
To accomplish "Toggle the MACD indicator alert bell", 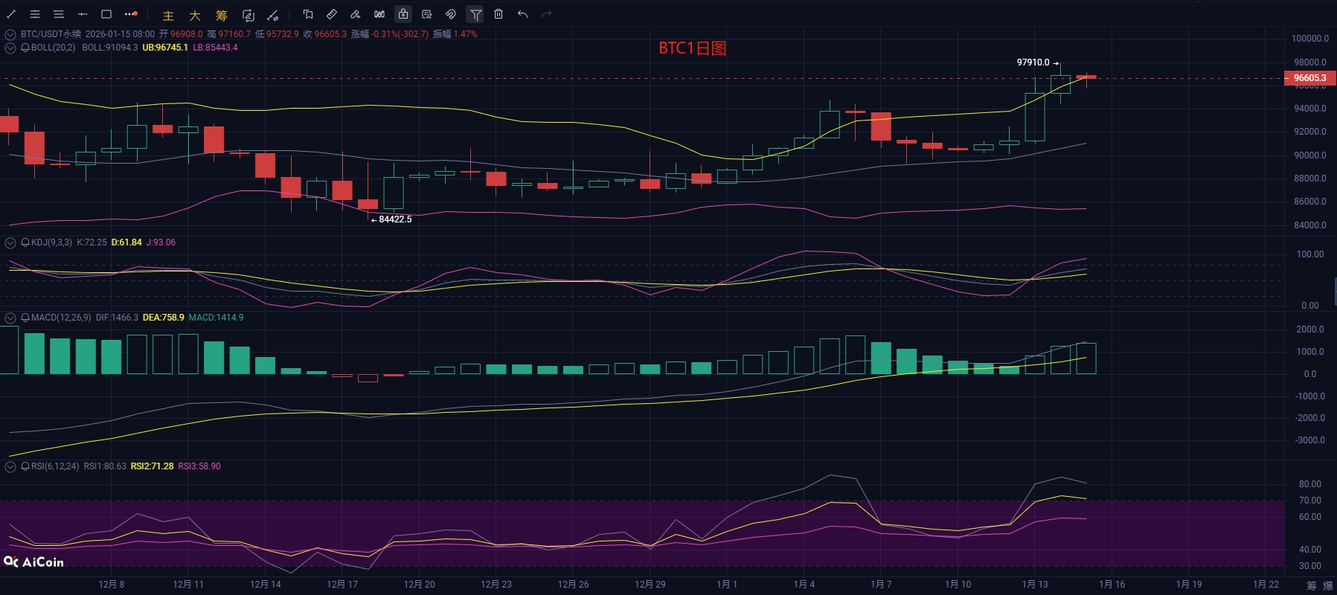I will [25, 318].
